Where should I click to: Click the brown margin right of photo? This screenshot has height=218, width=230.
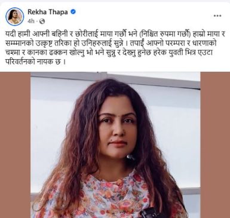pos(215,145)
